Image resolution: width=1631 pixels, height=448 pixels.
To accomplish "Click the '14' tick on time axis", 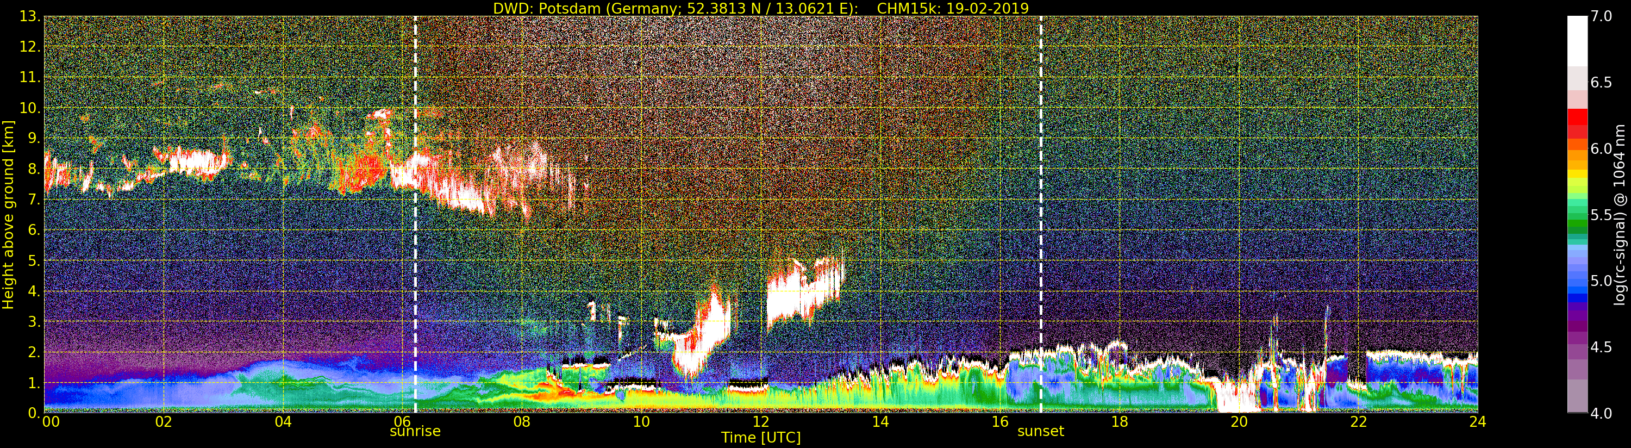I will (880, 421).
